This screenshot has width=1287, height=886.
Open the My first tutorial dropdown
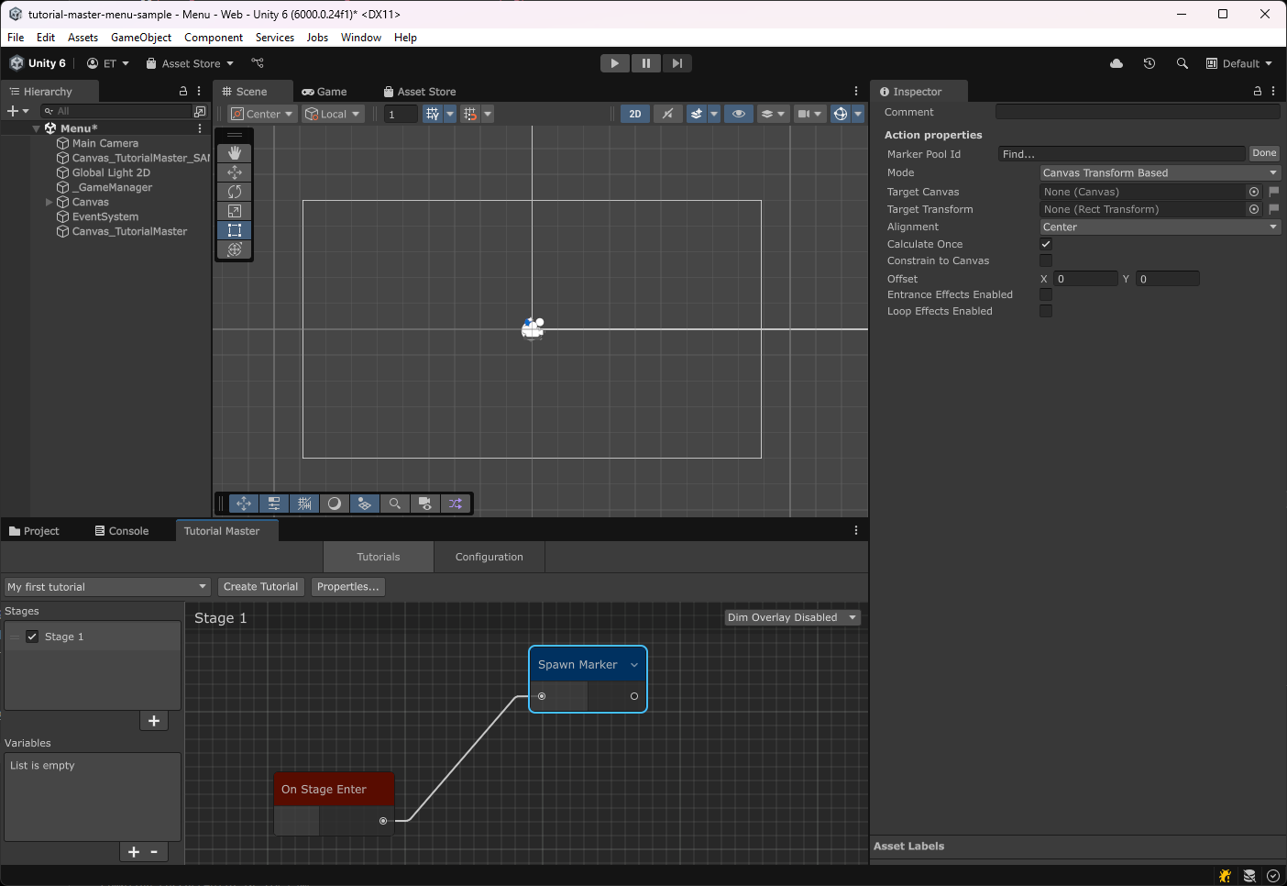107,587
